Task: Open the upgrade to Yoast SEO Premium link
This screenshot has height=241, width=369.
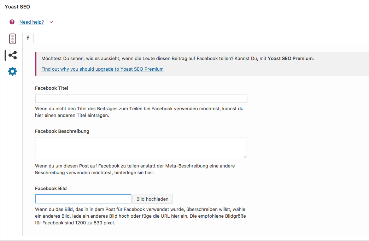Action: pos(102,69)
